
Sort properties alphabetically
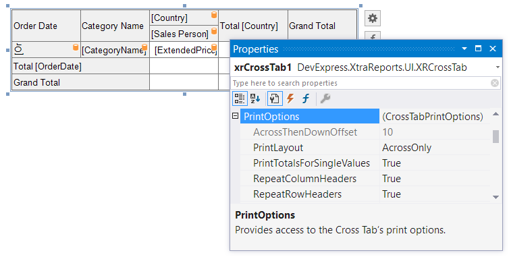tap(255, 98)
